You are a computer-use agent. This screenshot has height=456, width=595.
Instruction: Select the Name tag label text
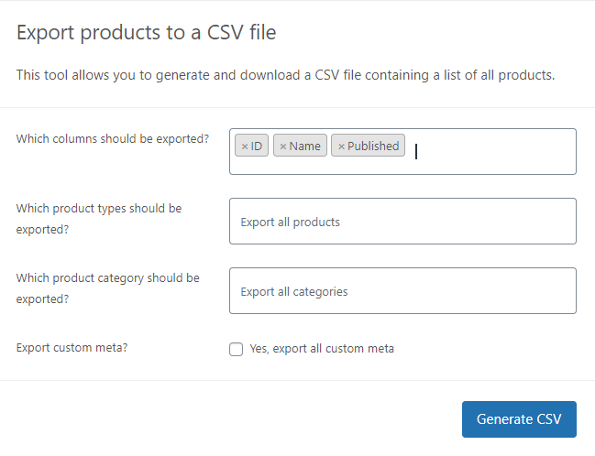pos(305,146)
